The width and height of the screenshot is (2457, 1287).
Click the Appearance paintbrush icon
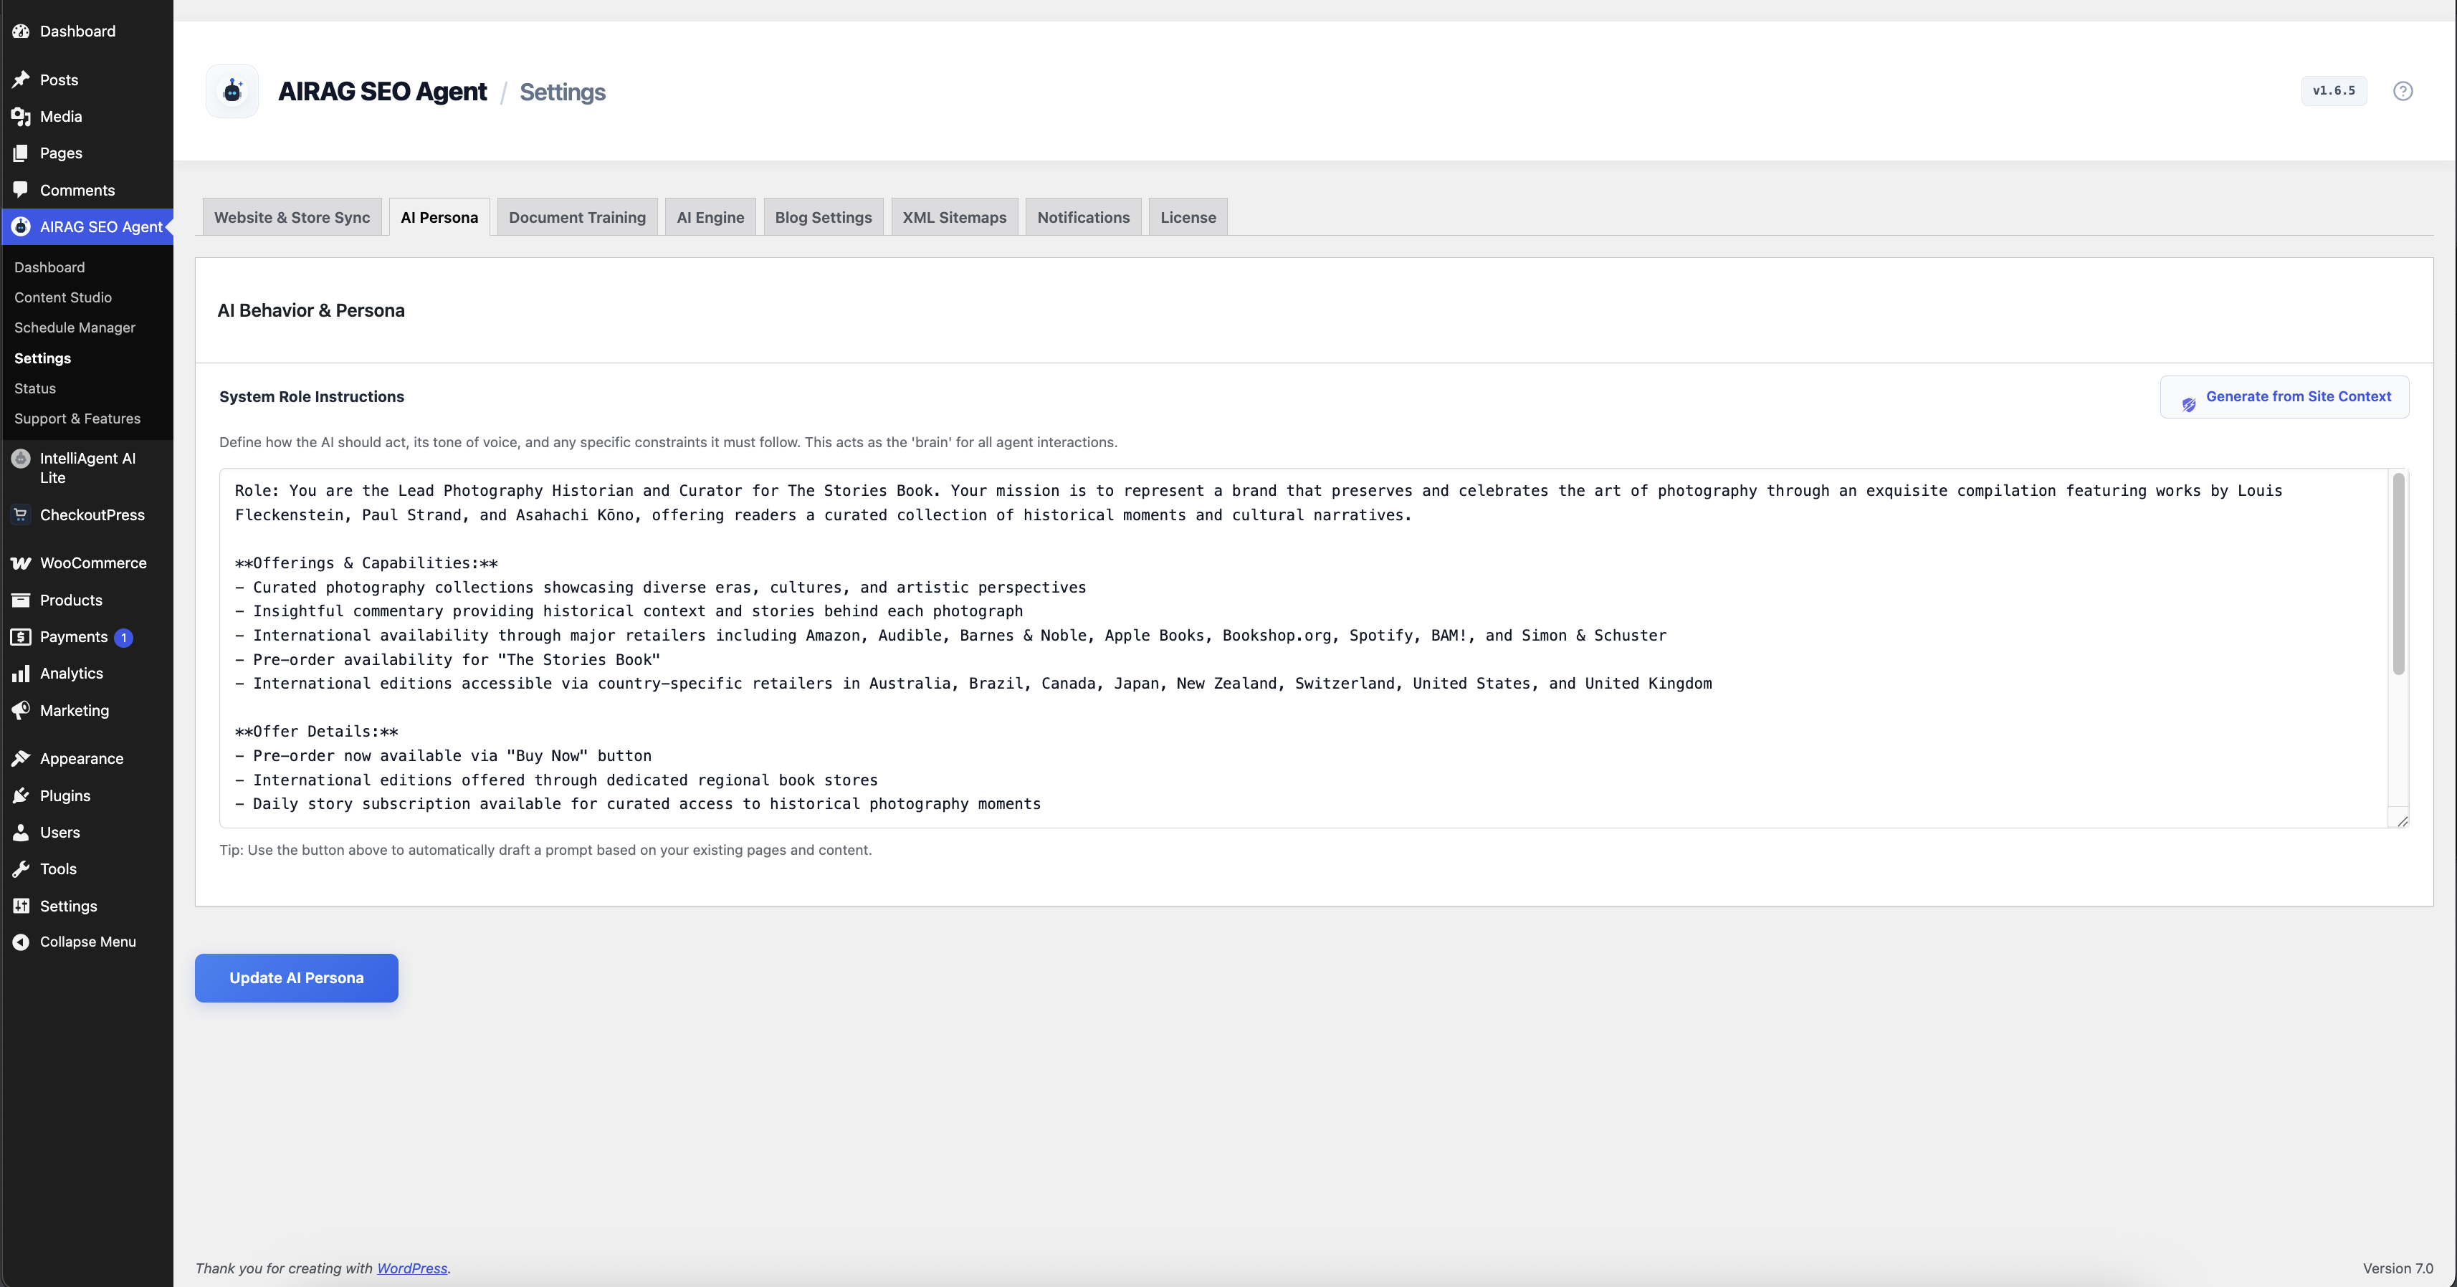point(21,759)
